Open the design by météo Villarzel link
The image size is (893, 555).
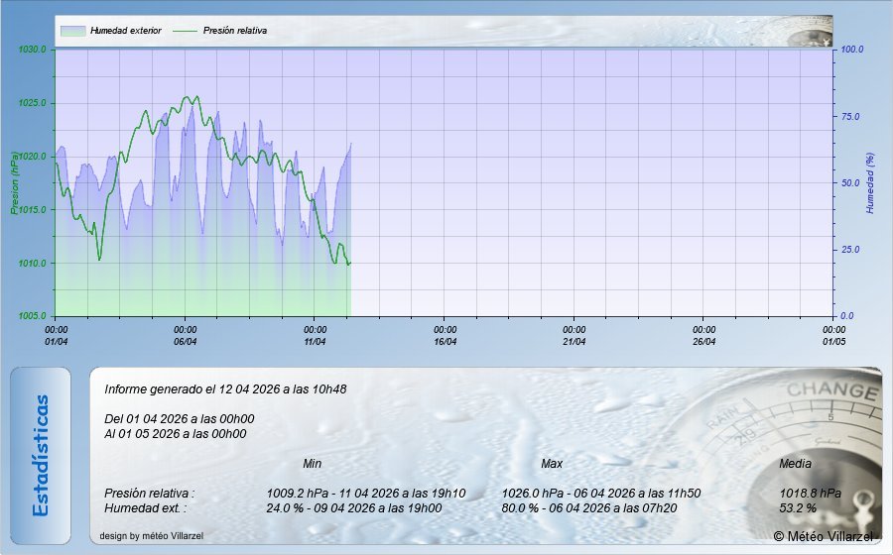(x=152, y=536)
